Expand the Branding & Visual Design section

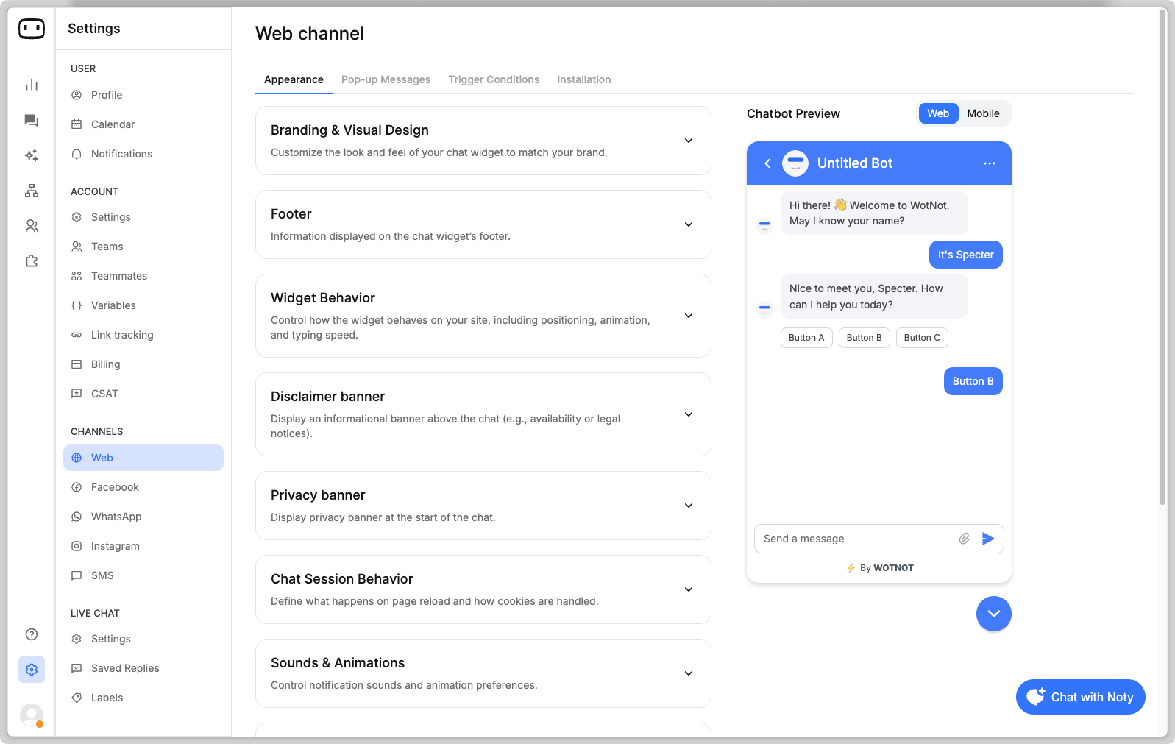[x=689, y=141]
